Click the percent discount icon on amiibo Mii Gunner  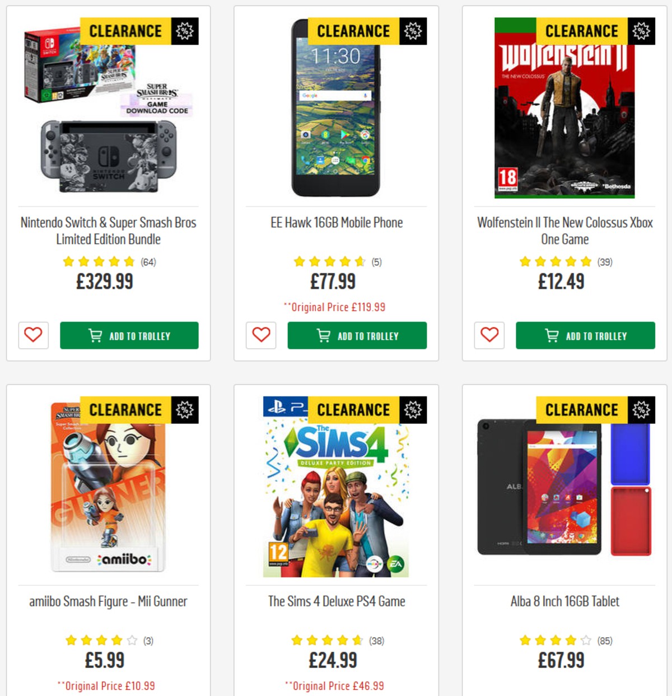coord(184,410)
